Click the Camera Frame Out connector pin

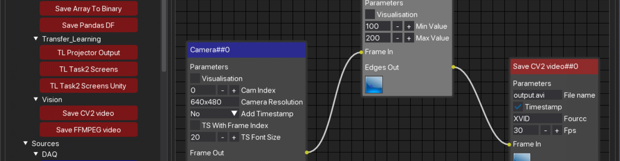pyautogui.click(x=307, y=152)
